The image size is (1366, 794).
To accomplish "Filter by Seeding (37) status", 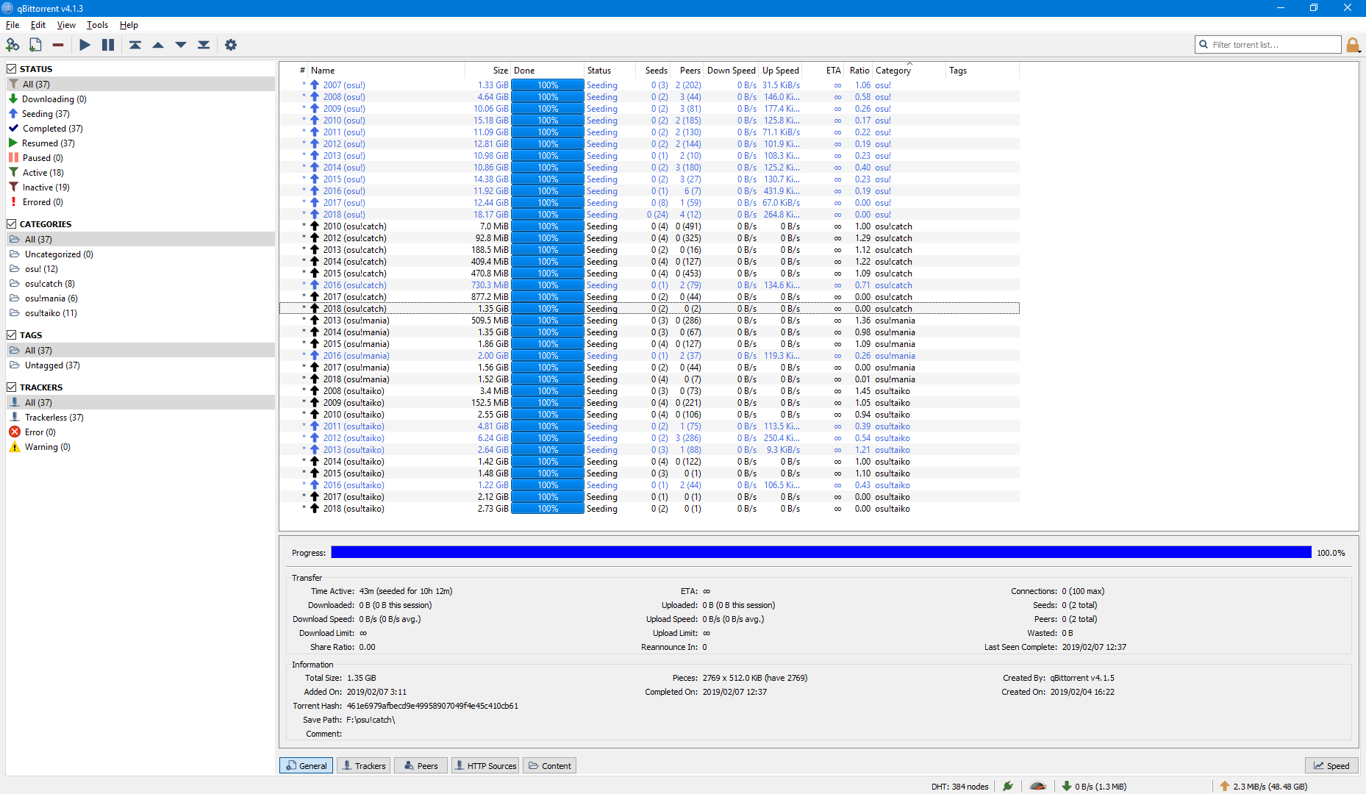I will click(x=140, y=113).
